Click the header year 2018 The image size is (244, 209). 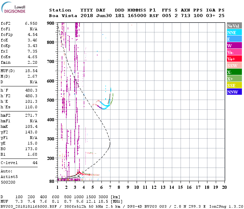coord(87,16)
